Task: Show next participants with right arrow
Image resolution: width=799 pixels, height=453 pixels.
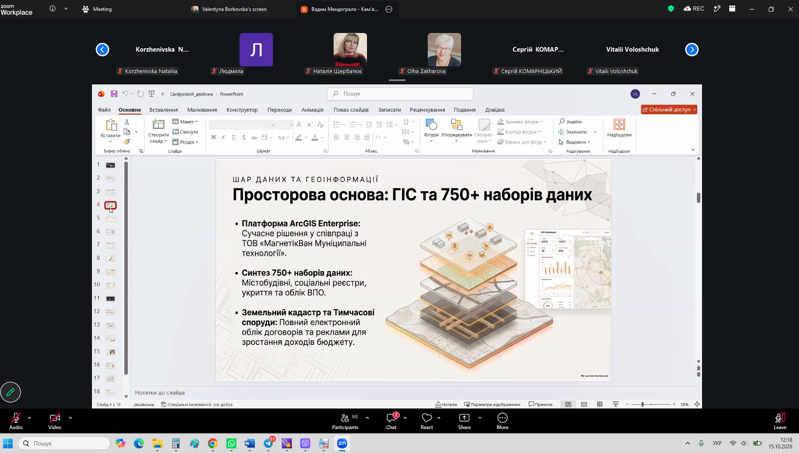Action: pos(692,50)
